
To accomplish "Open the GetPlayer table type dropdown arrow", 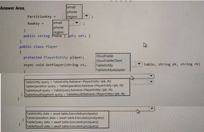I will point(139,64).
